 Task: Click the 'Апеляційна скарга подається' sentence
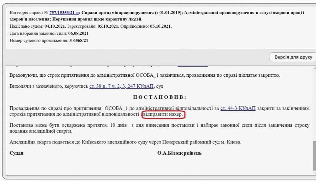pos(125,142)
